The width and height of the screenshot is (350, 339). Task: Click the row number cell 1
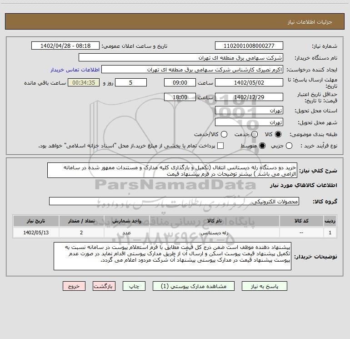click(x=330, y=233)
